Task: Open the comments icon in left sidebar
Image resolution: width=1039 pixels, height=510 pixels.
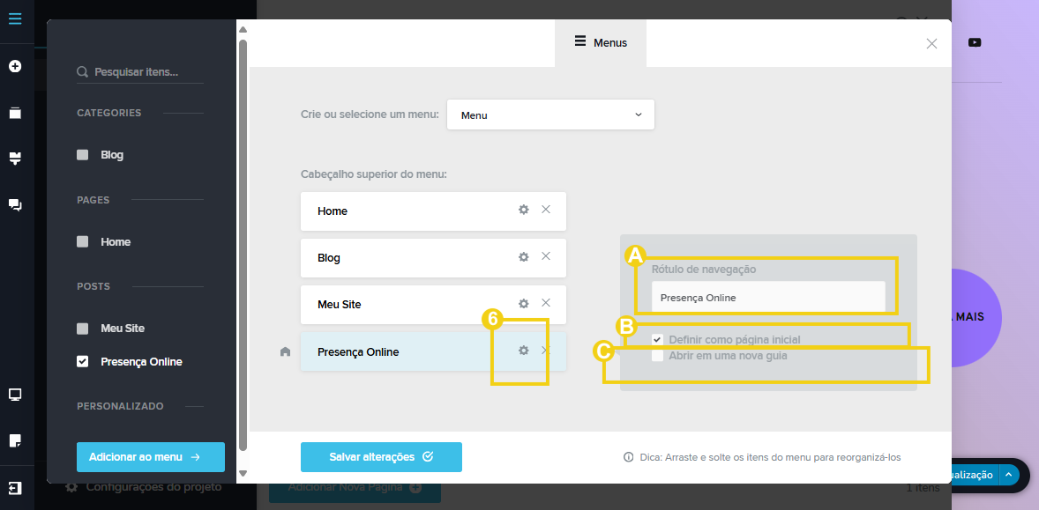Action: 15,204
